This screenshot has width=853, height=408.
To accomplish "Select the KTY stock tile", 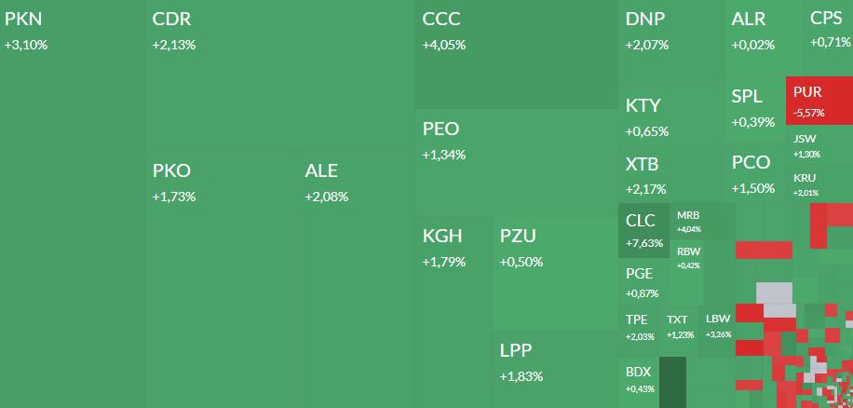I will [671, 116].
